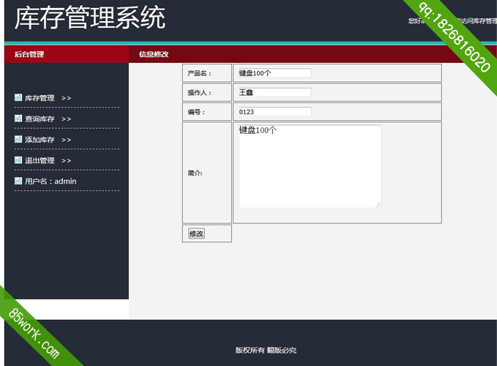Click the 信息修改 section title

click(154, 54)
